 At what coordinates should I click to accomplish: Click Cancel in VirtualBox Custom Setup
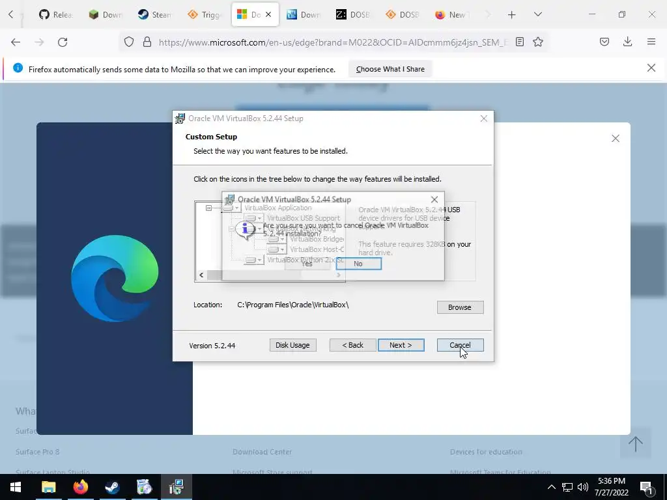pyautogui.click(x=460, y=345)
